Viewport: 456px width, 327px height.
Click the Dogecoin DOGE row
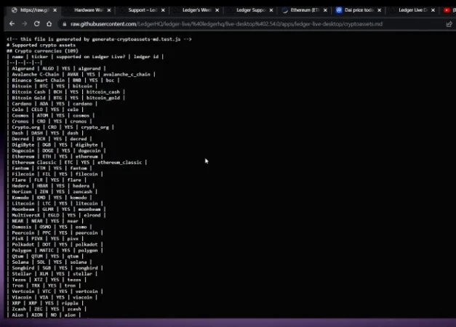coord(56,150)
